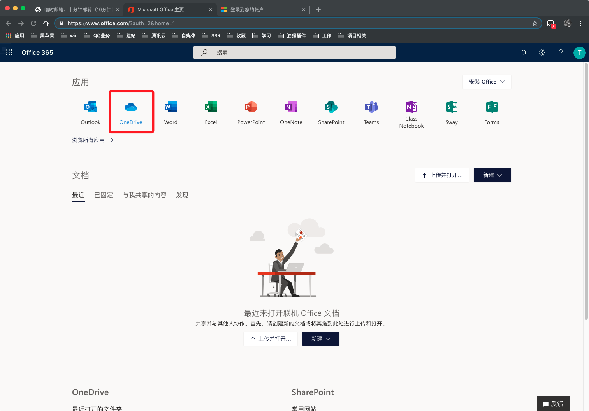Click the Office 365 title link

[x=37, y=52]
